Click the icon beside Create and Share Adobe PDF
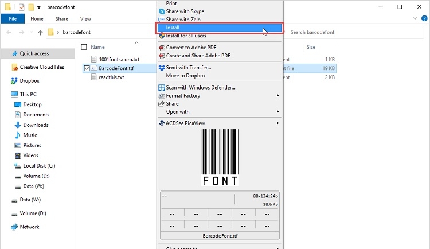This screenshot has height=249, width=430. point(162,56)
